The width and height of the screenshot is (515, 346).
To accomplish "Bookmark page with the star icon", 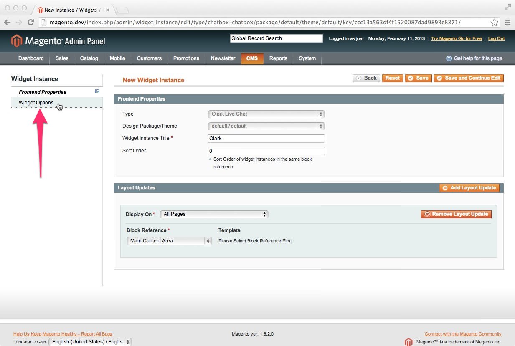I will (x=494, y=23).
